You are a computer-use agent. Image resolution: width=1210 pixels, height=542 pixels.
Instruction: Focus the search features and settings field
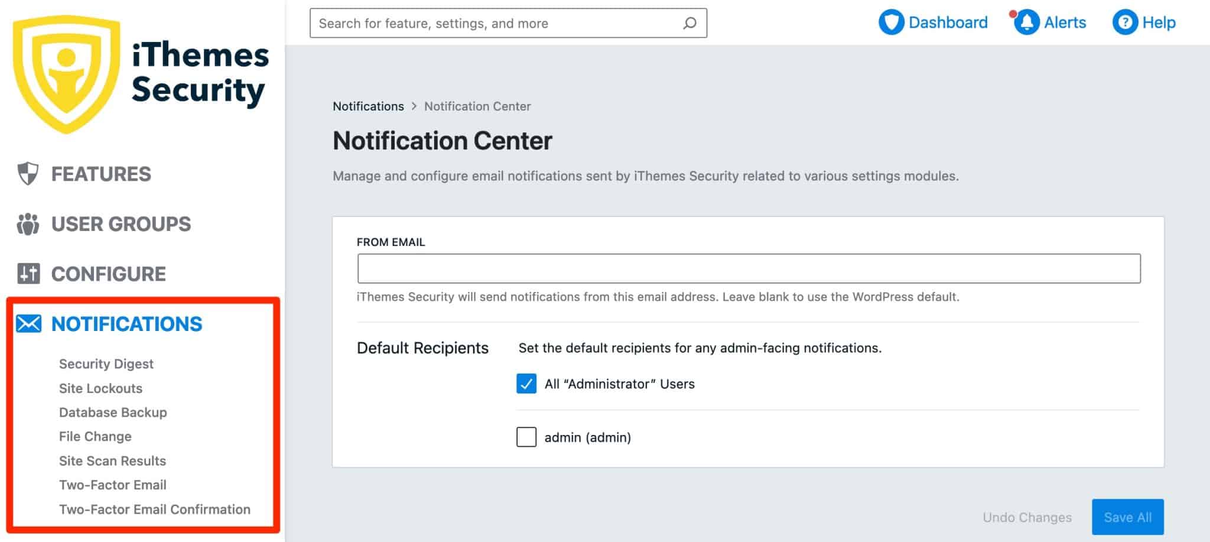(508, 23)
